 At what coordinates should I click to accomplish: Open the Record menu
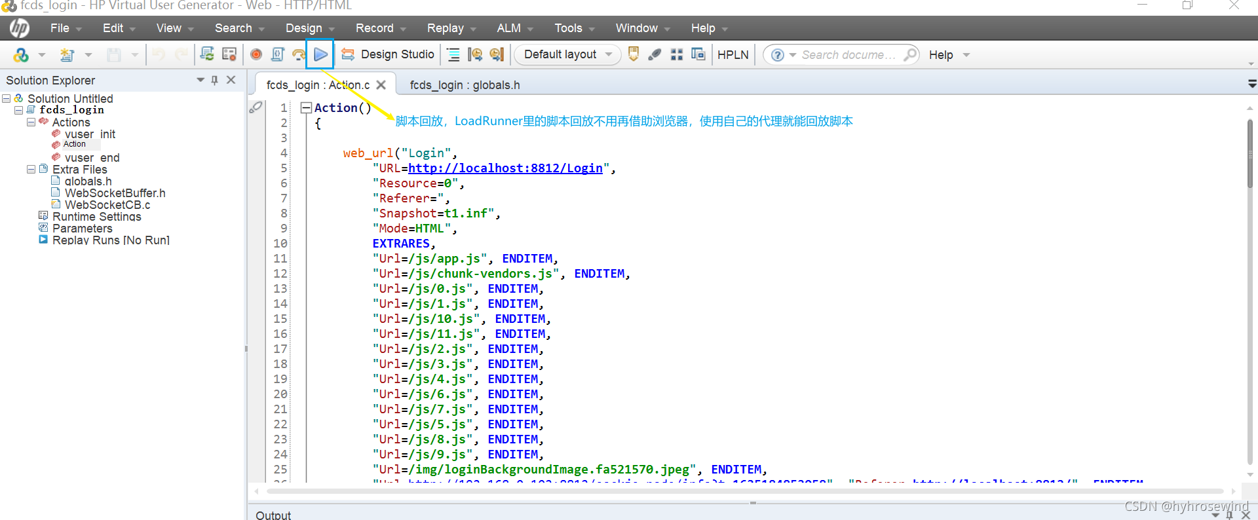pos(380,28)
